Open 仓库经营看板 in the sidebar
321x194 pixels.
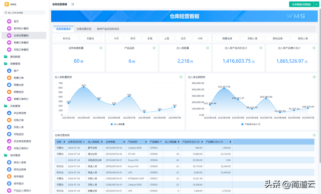24,36
